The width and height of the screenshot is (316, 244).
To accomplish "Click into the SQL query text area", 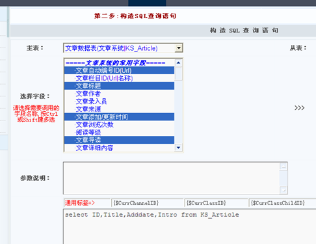I will [190, 226].
